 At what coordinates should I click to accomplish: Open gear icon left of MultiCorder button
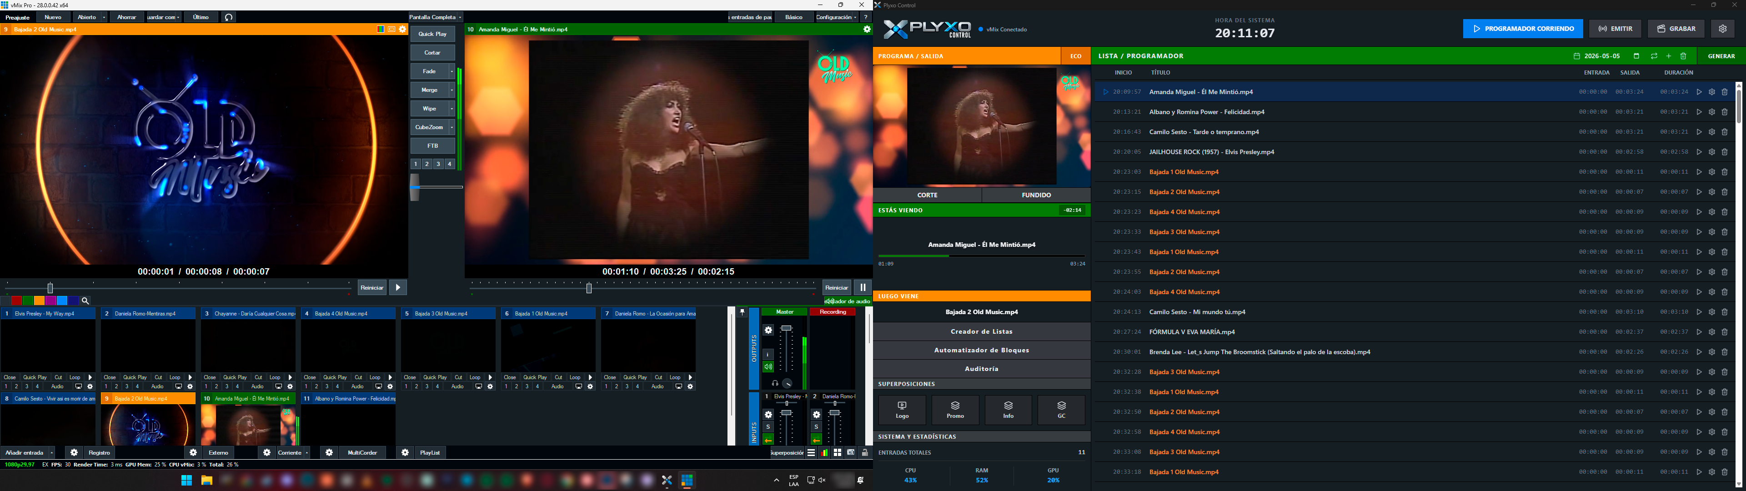(329, 452)
